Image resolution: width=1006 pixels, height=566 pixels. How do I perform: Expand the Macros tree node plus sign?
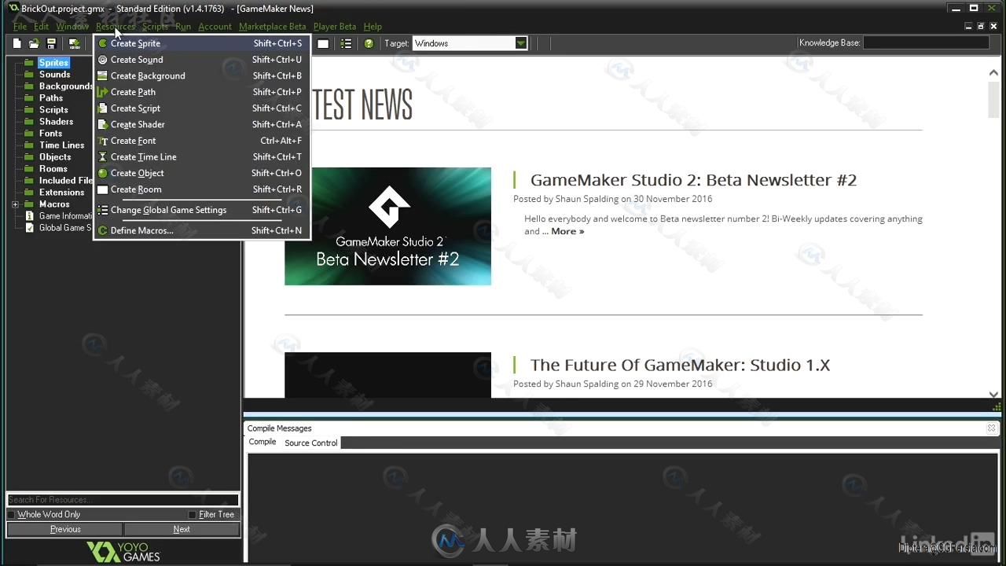pyautogui.click(x=15, y=204)
